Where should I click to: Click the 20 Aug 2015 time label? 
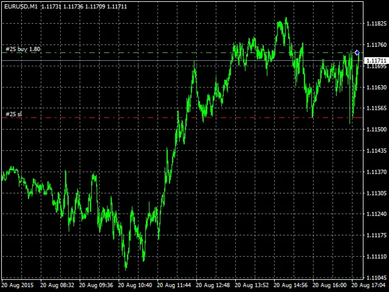(x=18, y=285)
